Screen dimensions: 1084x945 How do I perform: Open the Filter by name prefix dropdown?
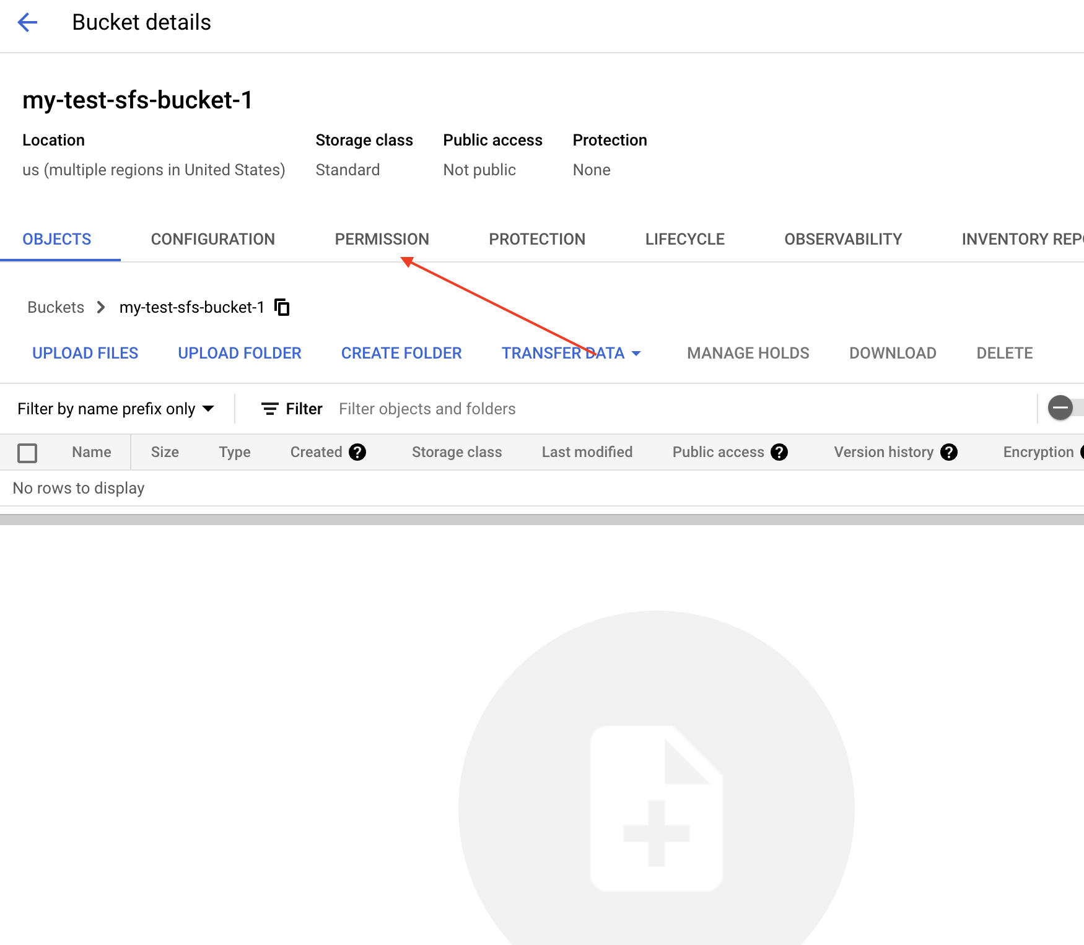click(116, 409)
